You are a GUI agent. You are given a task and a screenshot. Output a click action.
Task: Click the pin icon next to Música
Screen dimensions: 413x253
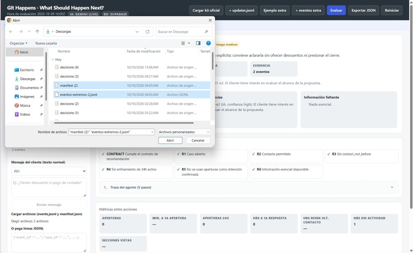click(41, 105)
